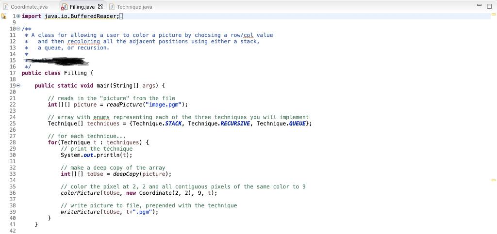Click the "techniques" variable declaration on line 25
This screenshot has height=234, width=497.
103,124
